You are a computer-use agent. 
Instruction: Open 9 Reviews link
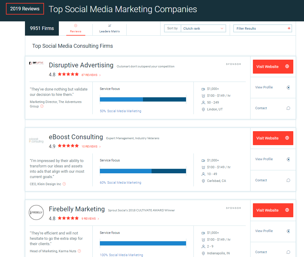[x=90, y=218]
